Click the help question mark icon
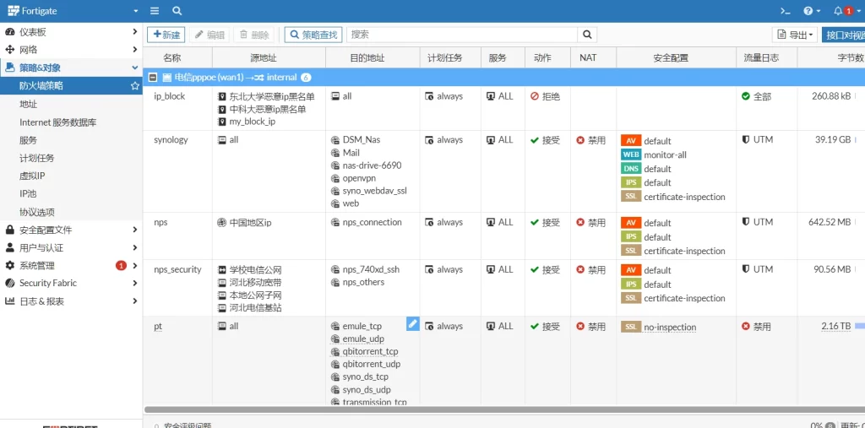This screenshot has height=428, width=865. [809, 11]
